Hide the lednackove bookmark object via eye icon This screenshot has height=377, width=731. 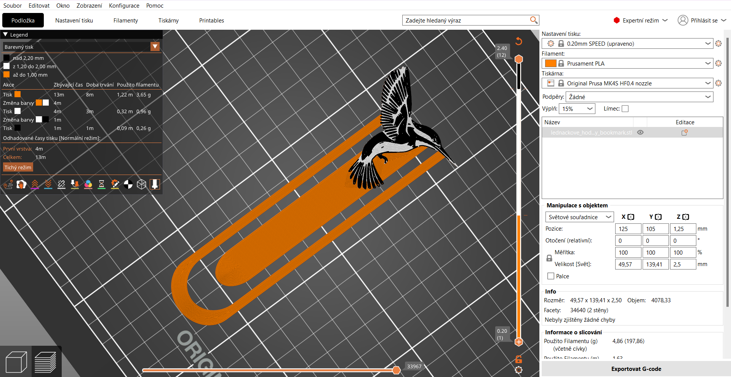pos(640,133)
